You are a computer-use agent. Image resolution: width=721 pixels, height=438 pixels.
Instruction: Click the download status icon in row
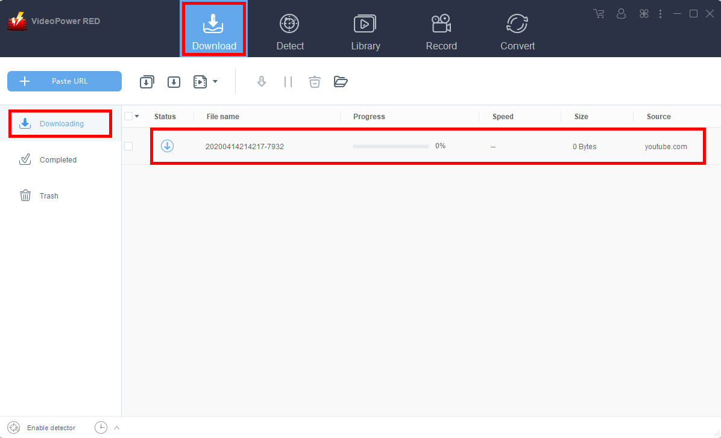coord(167,146)
